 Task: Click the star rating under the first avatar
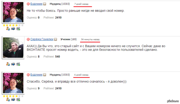(x=13, y=25)
